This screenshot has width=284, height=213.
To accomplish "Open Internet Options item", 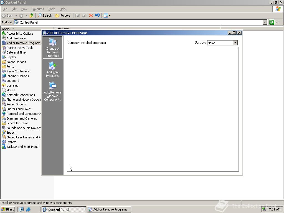I will point(15,76).
